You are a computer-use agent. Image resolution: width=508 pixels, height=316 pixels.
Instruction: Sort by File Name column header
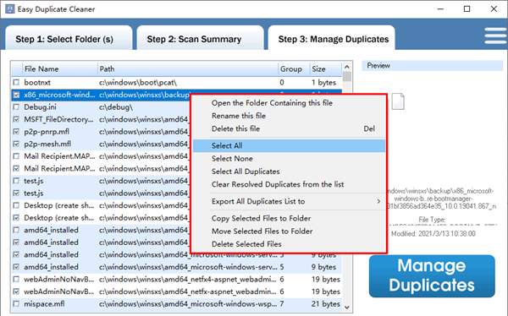pyautogui.click(x=59, y=69)
